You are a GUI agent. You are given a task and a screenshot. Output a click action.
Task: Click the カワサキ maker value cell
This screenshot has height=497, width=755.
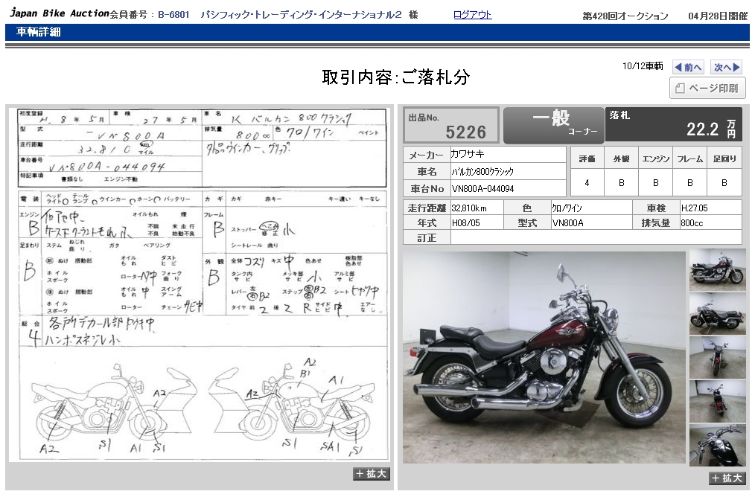(508, 155)
